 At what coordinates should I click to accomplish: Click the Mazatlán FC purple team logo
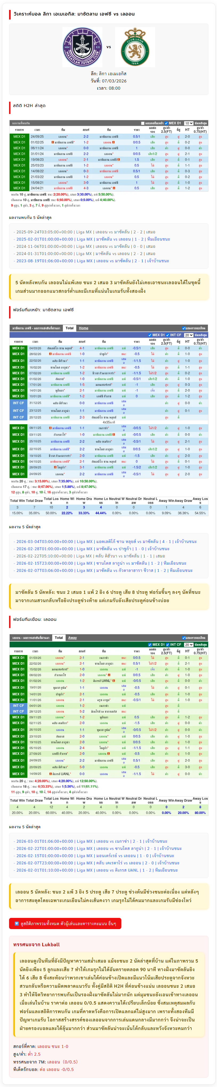pos(82,47)
